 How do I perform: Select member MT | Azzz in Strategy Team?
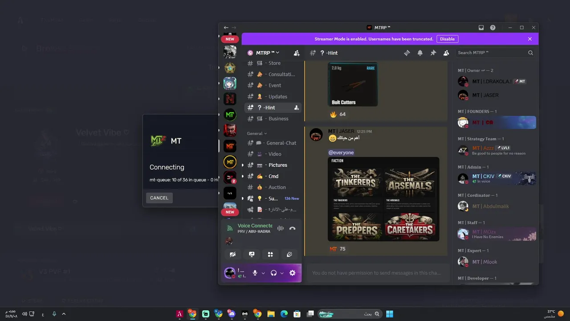497,150
